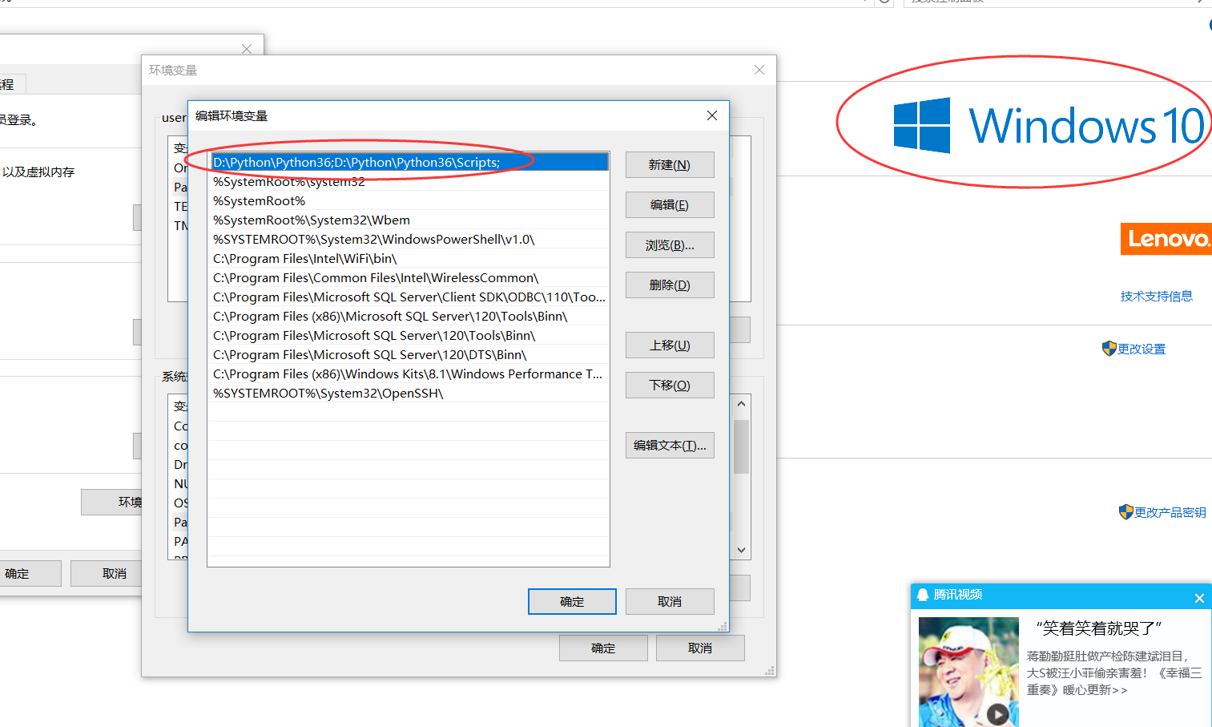The height and width of the screenshot is (727, 1212).
Task: Select the Windows Kits\8.1 path entry
Action: 409,374
